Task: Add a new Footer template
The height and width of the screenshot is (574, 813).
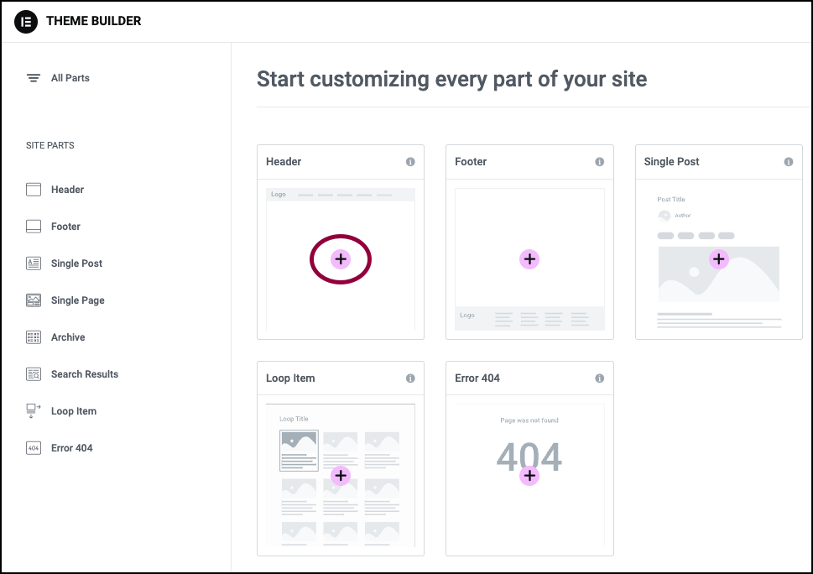Action: 529,259
